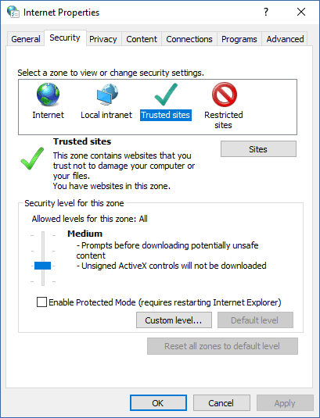Open the Sites button for trusted zone

pos(258,149)
